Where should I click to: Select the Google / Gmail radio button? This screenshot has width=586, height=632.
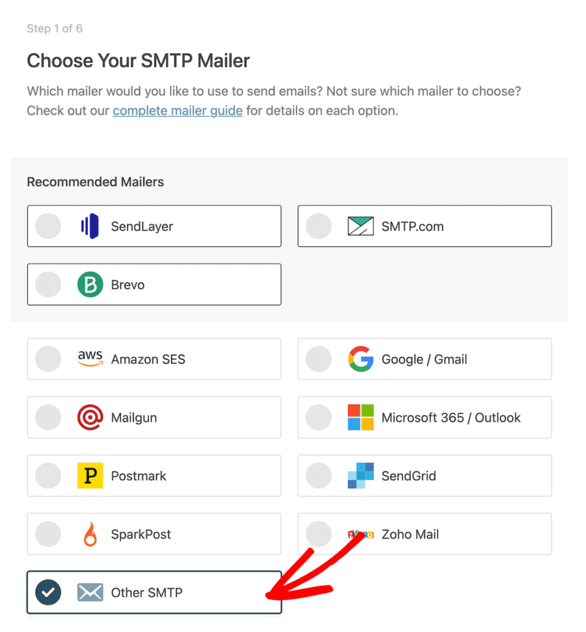click(x=318, y=359)
